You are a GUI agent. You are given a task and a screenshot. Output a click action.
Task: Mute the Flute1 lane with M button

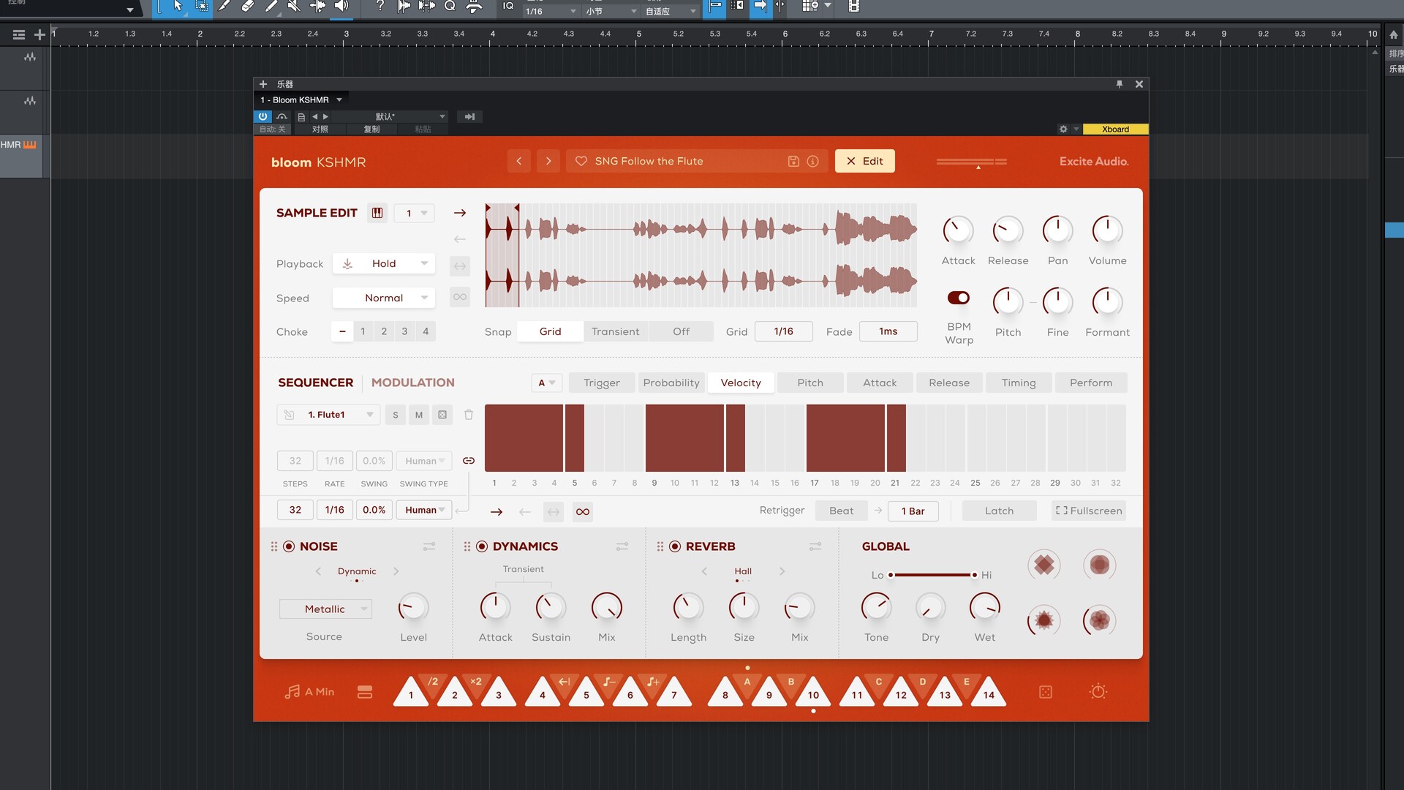click(419, 415)
